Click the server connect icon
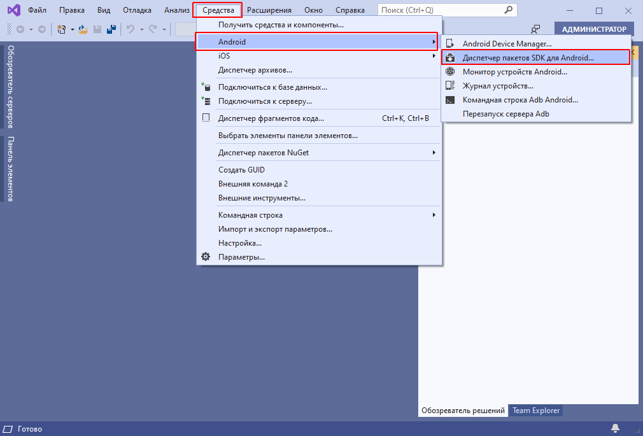 206,101
